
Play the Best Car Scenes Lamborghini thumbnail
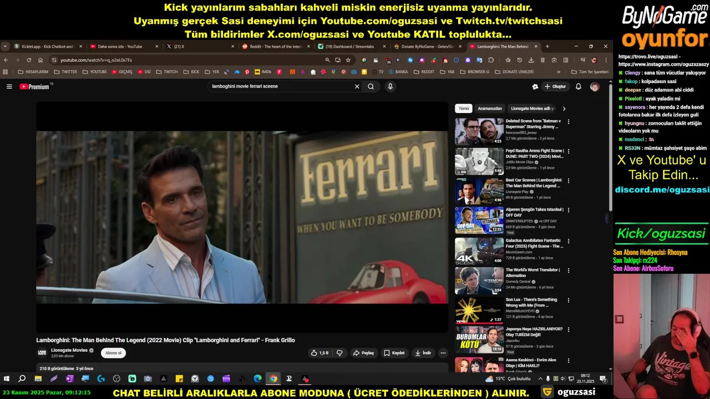[x=479, y=191]
